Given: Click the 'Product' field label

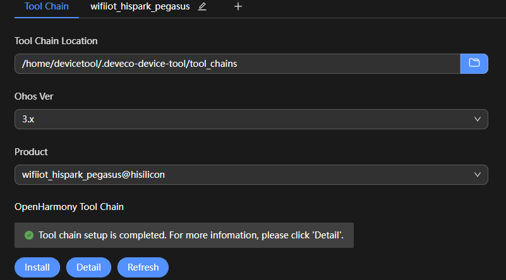Looking at the screenshot, I should pos(32,152).
